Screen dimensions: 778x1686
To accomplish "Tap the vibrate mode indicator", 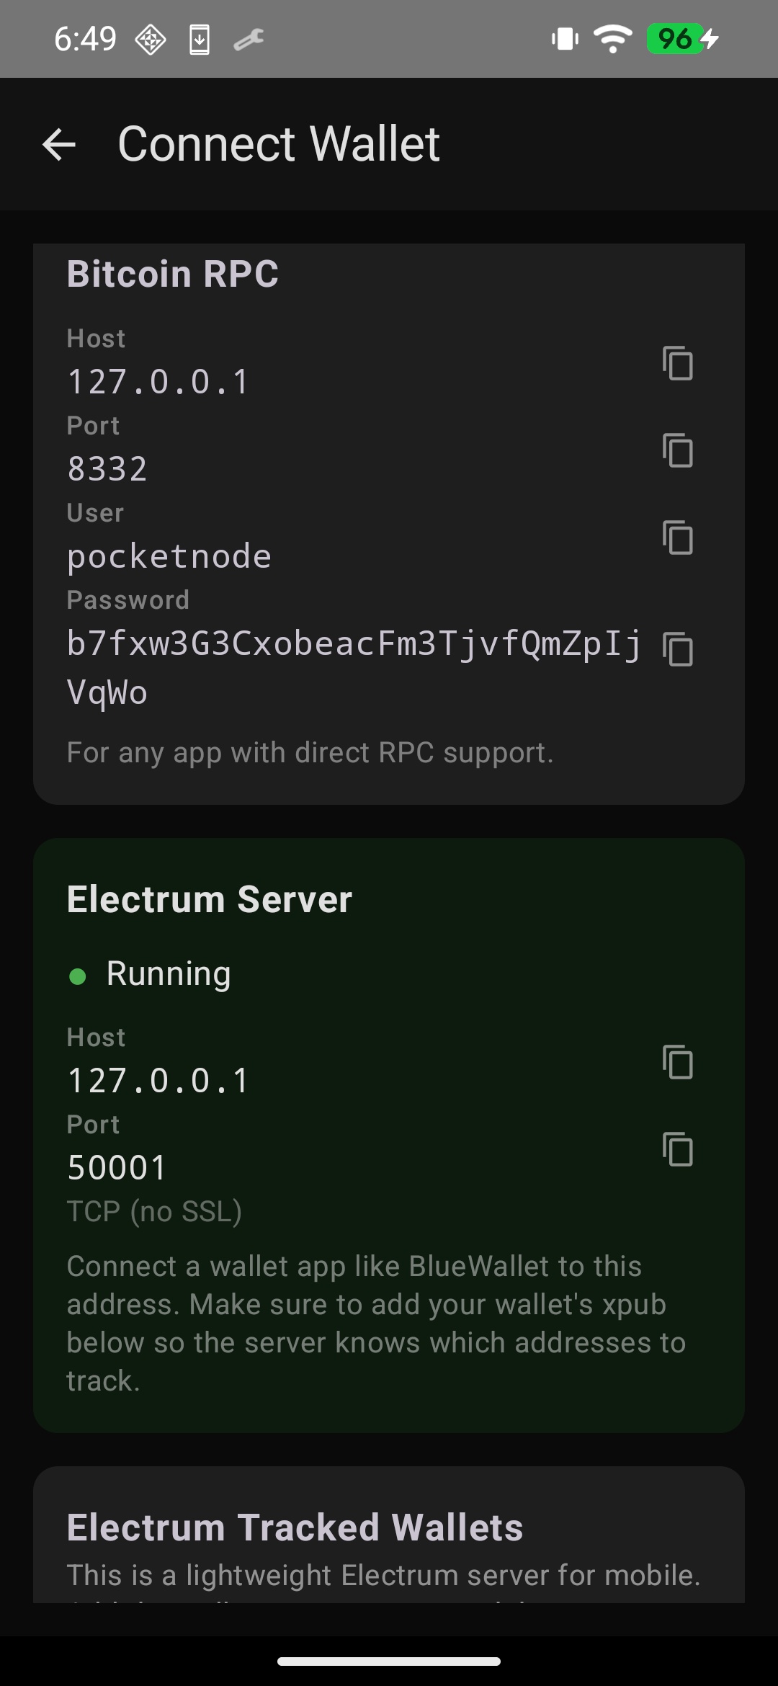I will (x=564, y=39).
